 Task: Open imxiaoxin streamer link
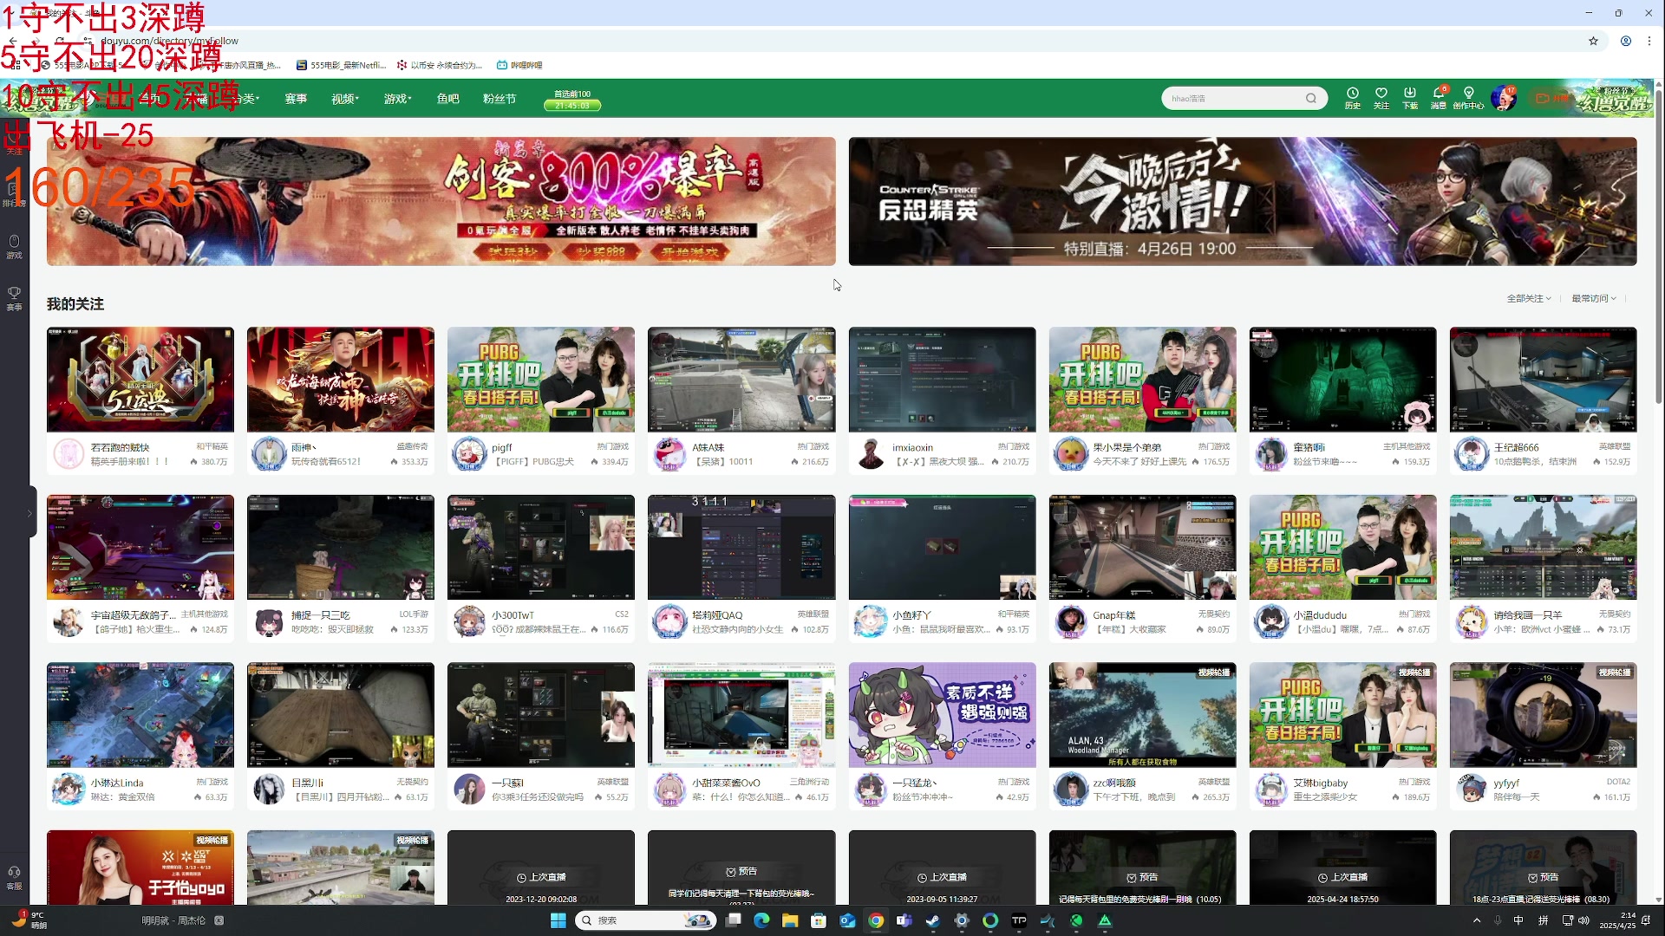(913, 447)
